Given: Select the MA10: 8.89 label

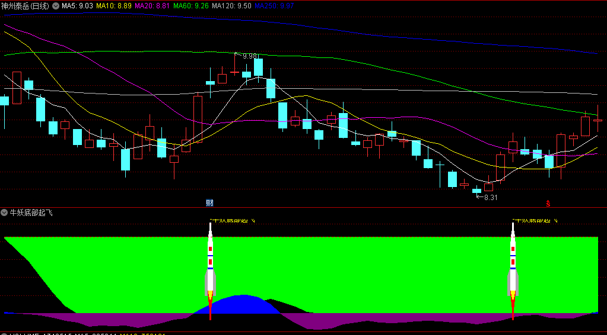Looking at the screenshot, I should [x=114, y=6].
